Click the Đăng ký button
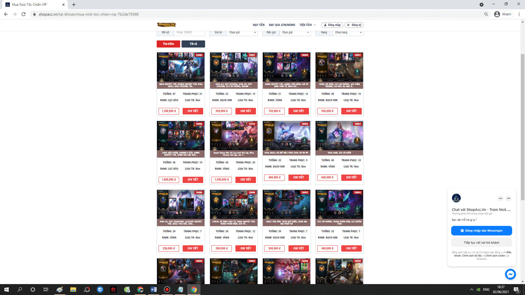Image resolution: width=525 pixels, height=295 pixels. point(354,25)
